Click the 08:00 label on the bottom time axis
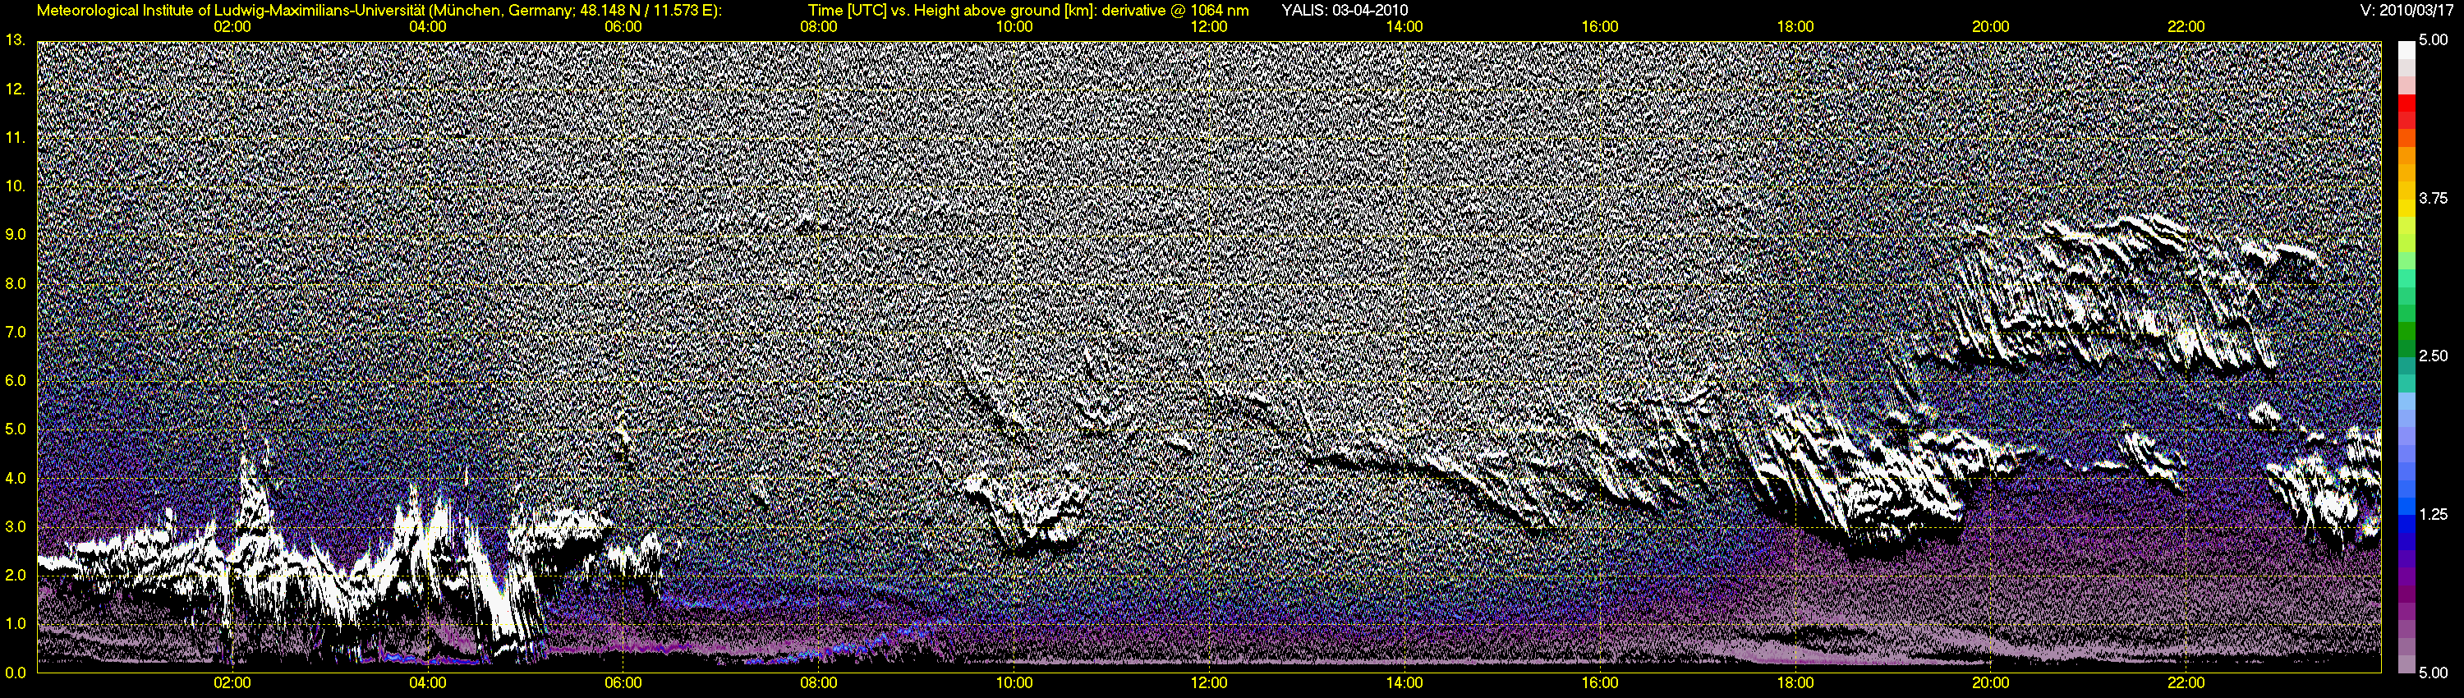This screenshot has width=2464, height=698. pyautogui.click(x=818, y=684)
